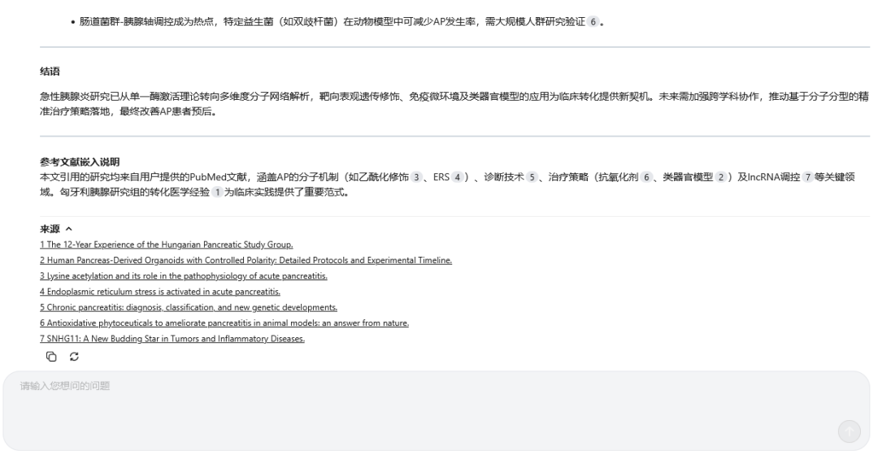Send the question with the arrow button
The height and width of the screenshot is (455, 878).
[849, 431]
